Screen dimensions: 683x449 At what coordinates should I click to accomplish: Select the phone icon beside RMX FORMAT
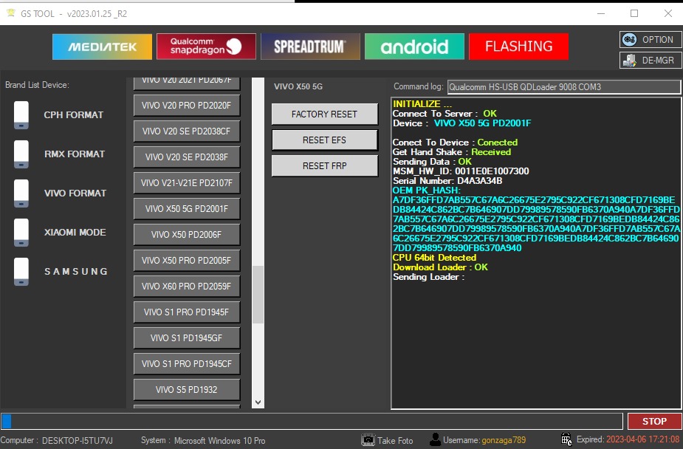pos(21,154)
